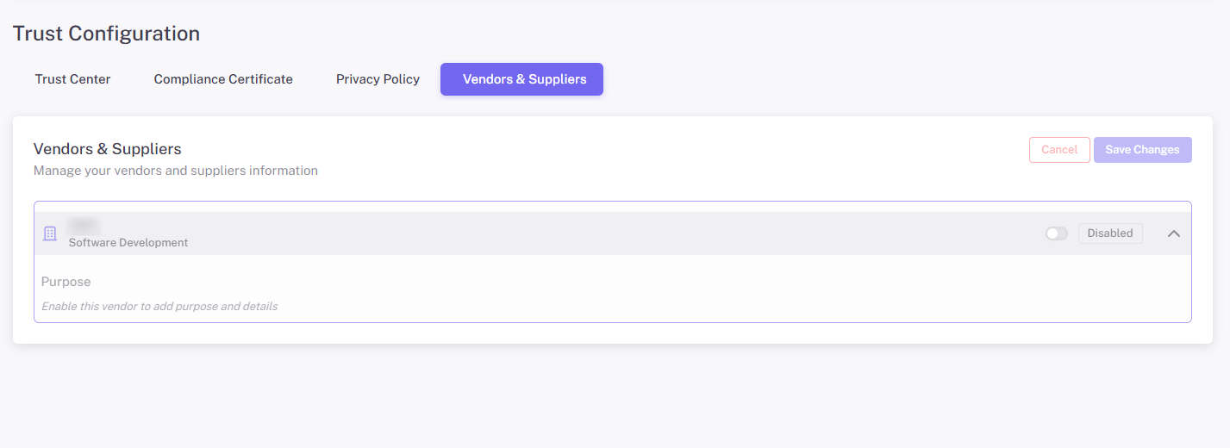
Task: Click the 'Manage your vendors' subtitle
Action: click(x=176, y=171)
